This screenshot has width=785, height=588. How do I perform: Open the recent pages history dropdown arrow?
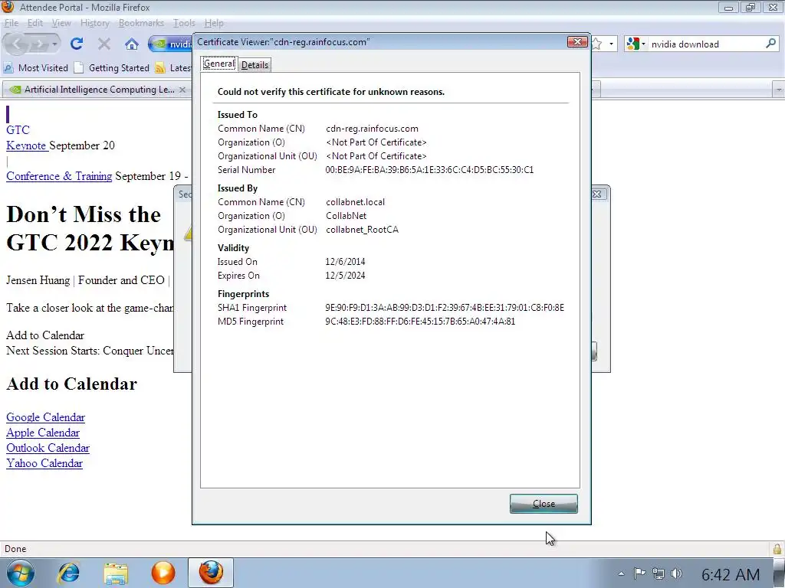click(x=54, y=44)
